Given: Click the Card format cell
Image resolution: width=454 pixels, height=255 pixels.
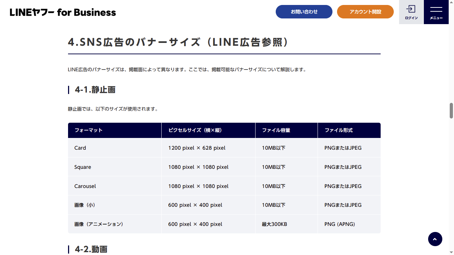Looking at the screenshot, I should tap(114, 148).
